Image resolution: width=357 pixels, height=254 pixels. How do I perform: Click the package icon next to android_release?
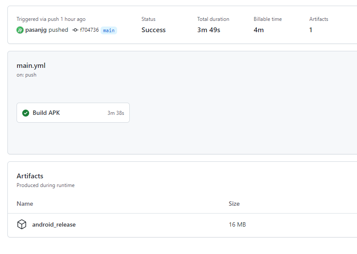[22, 224]
